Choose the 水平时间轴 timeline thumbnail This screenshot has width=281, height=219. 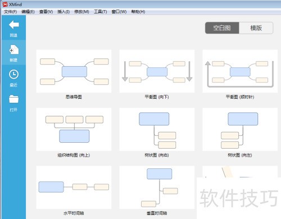(74, 187)
